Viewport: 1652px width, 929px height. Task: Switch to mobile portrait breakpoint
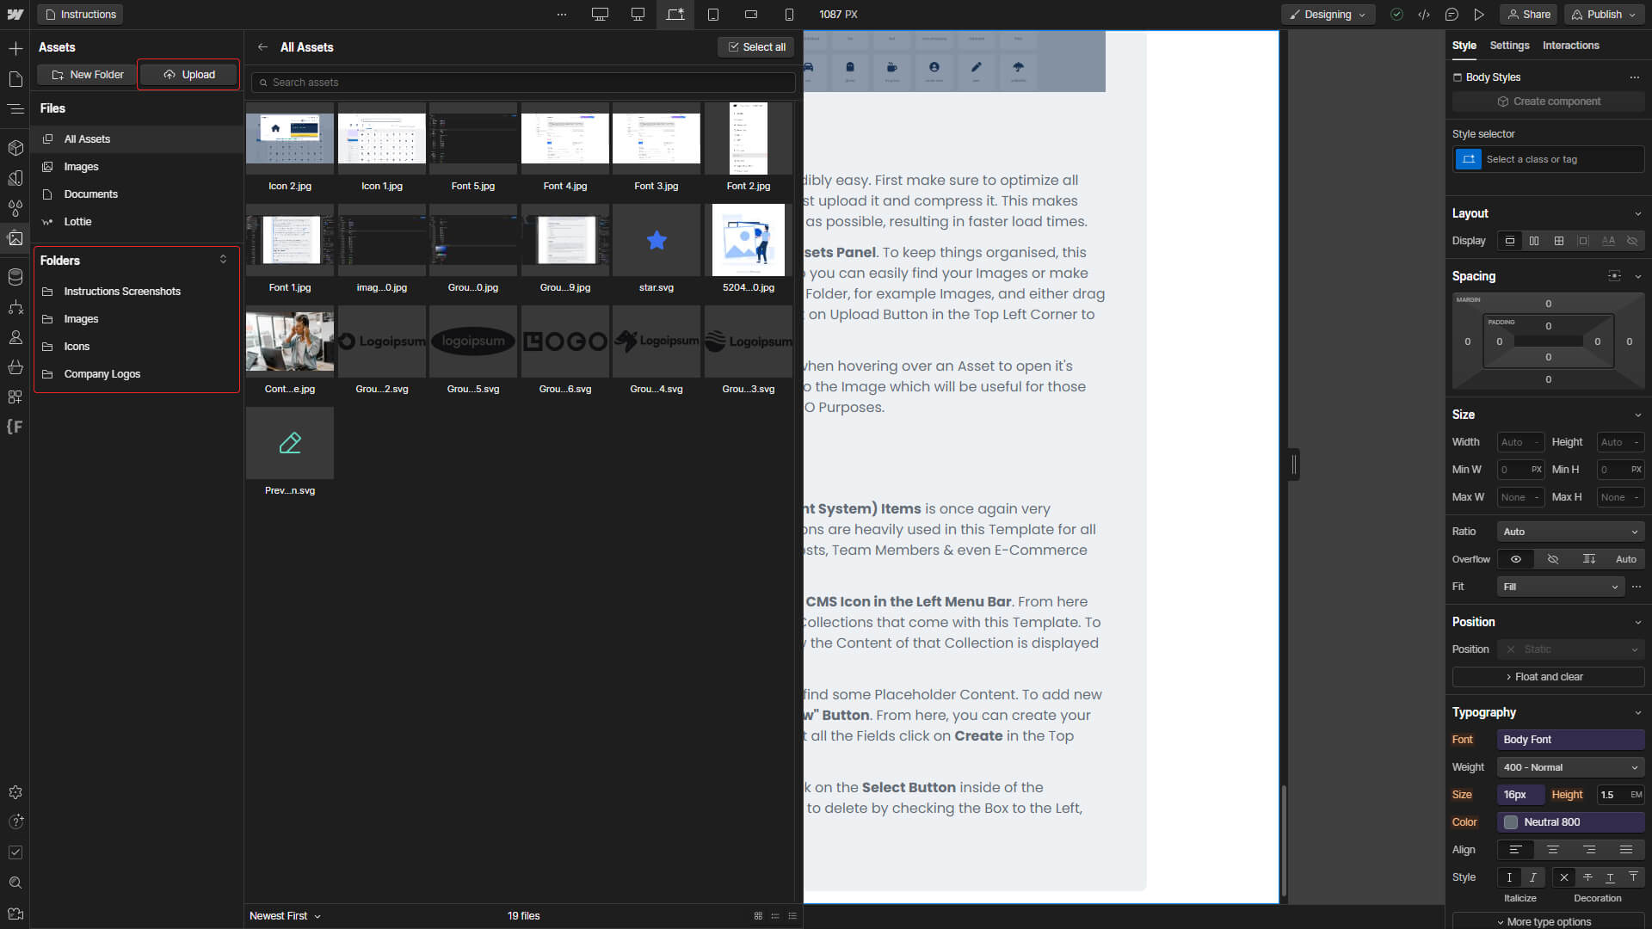pyautogui.click(x=789, y=15)
